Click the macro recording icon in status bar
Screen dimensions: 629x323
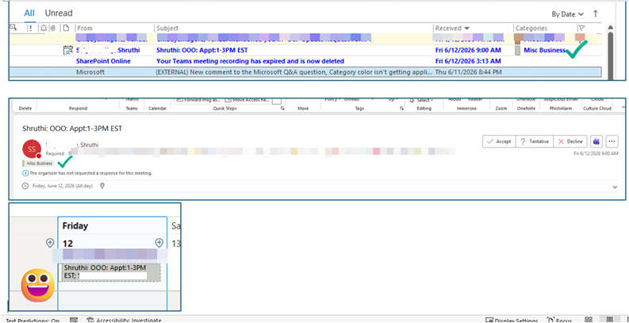[74, 320]
